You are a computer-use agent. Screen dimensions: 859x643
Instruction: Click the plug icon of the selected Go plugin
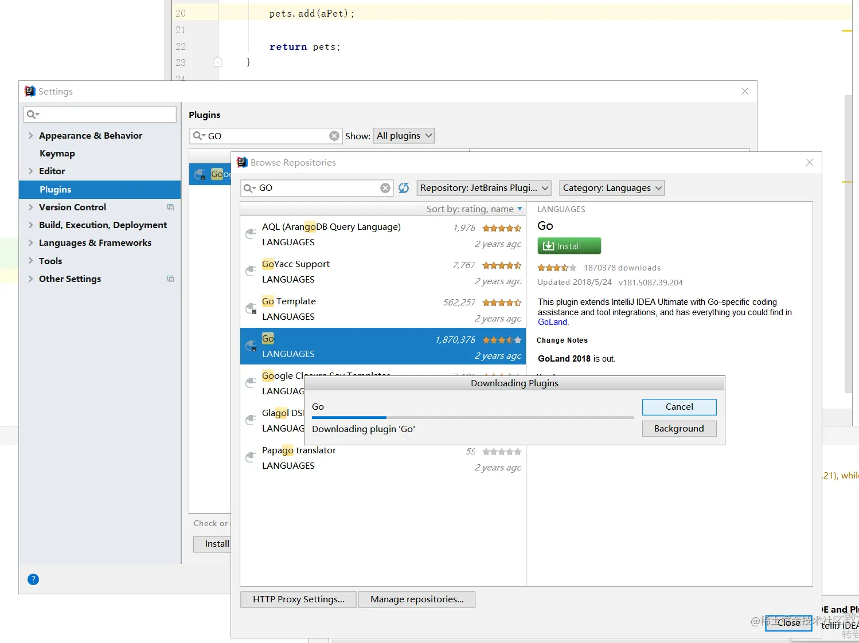coord(251,346)
